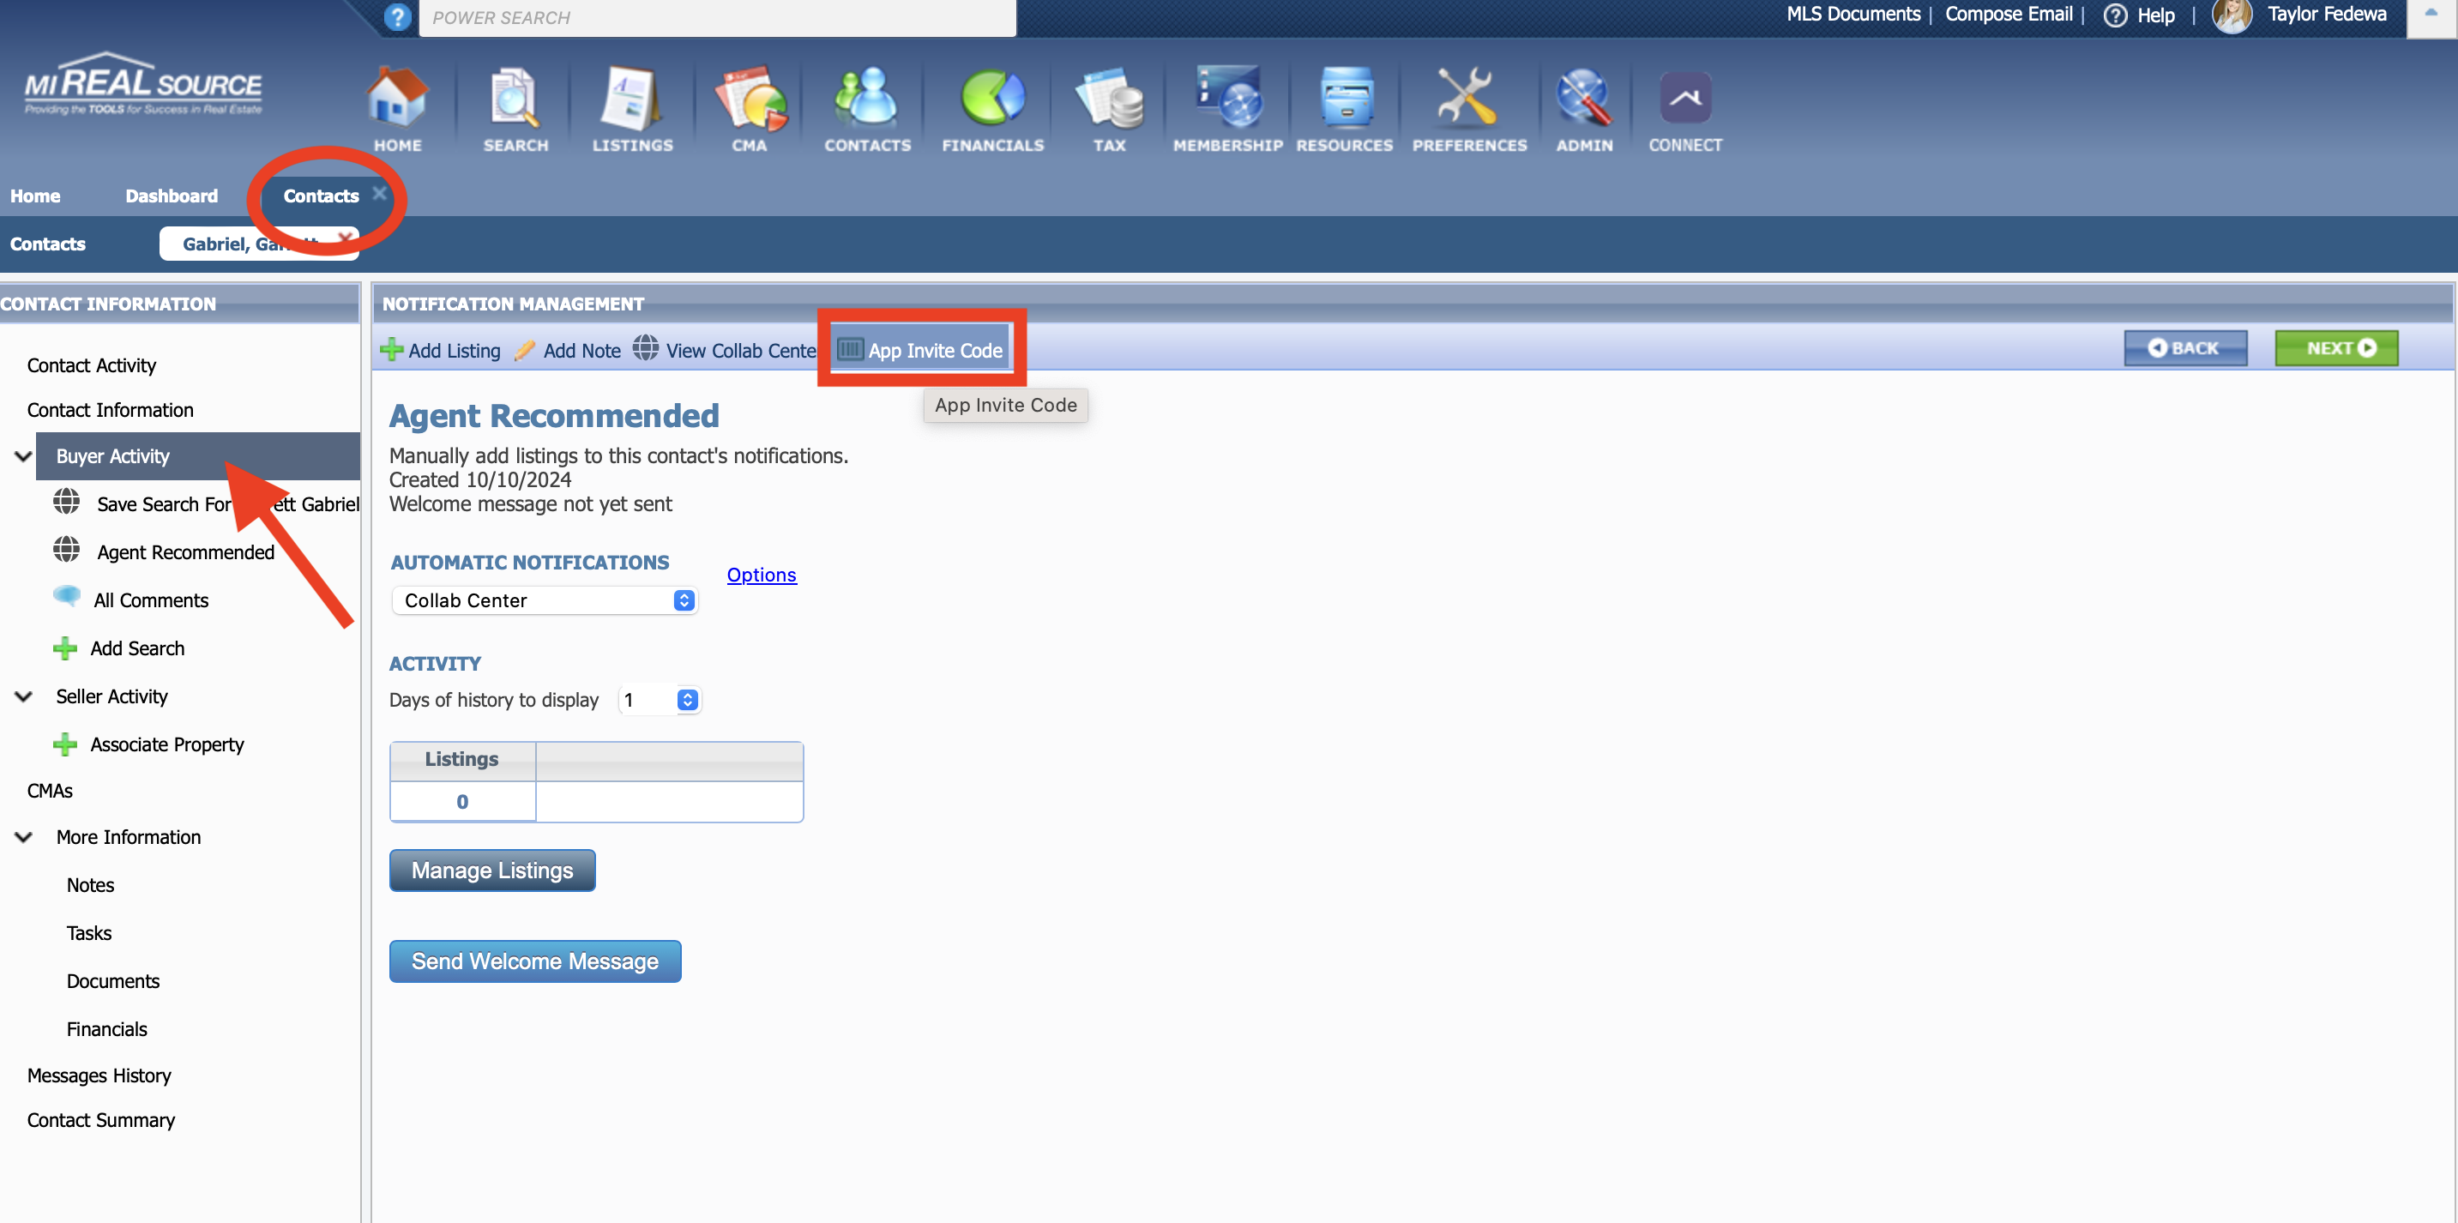This screenshot has height=1223, width=2458.
Task: Collapse the Buyer Activity section chevron
Action: pos(24,456)
